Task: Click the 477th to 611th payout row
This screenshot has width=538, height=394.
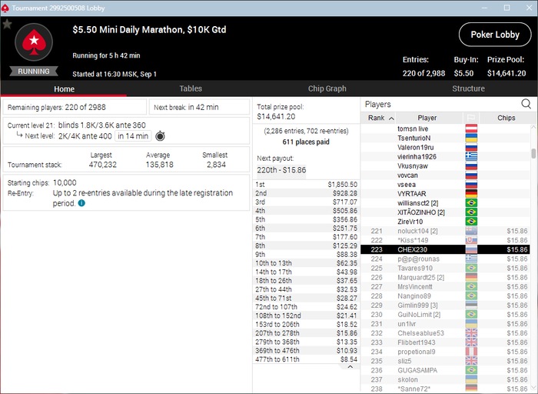Action: (x=306, y=359)
